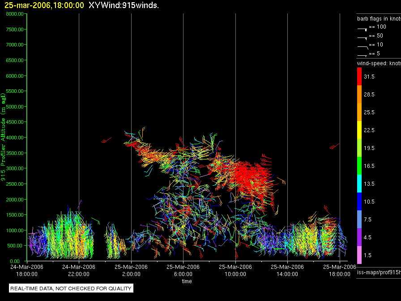Click the 25-Mar-2006 18:00:00 time label
The height and width of the screenshot is (301, 401).
[340, 270]
